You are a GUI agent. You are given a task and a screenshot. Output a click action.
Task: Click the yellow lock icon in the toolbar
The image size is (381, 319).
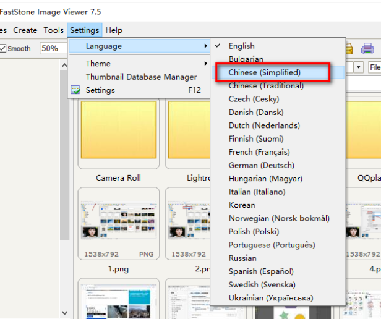tap(349, 48)
